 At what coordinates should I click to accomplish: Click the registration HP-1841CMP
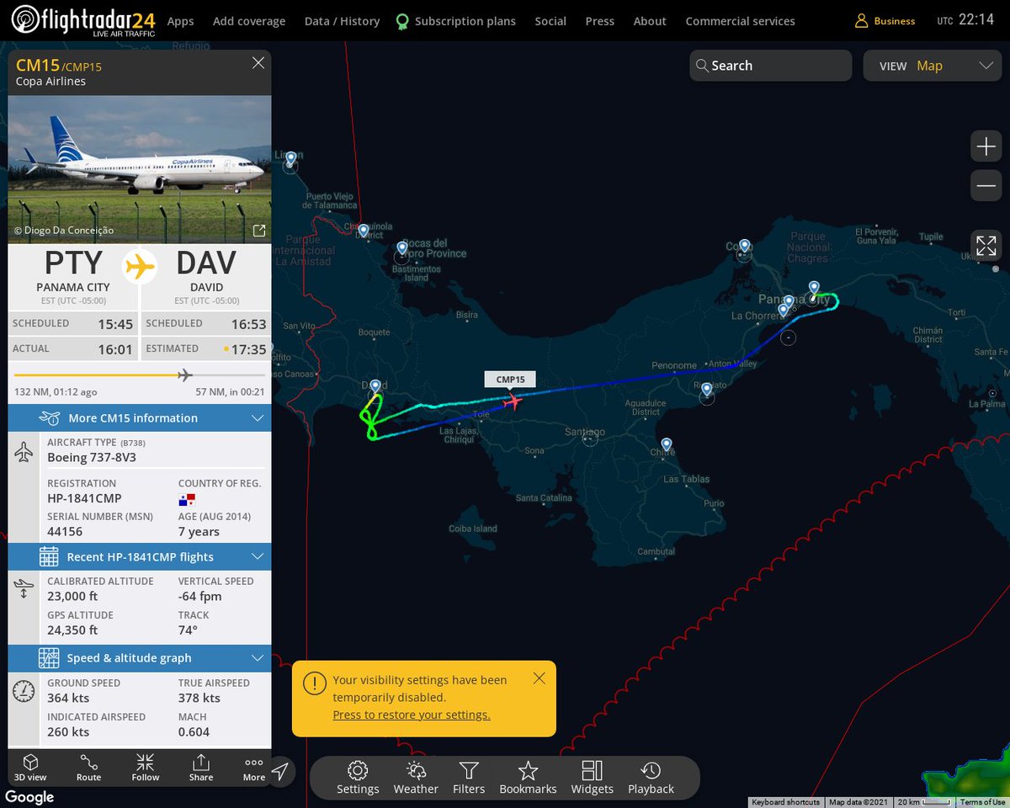tap(84, 498)
